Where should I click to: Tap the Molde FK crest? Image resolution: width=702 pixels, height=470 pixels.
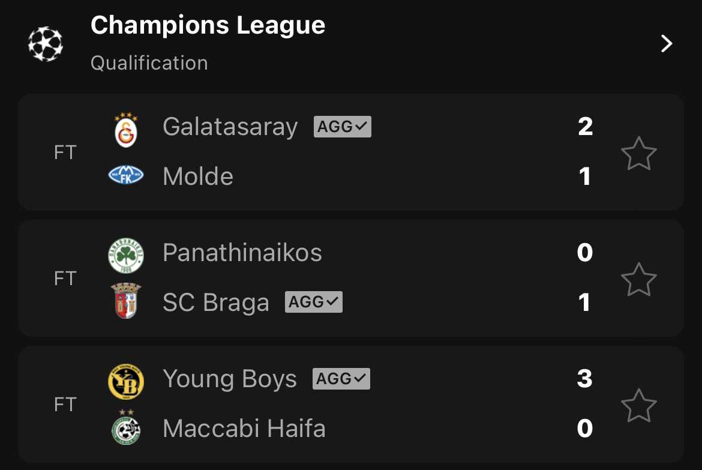click(x=126, y=175)
